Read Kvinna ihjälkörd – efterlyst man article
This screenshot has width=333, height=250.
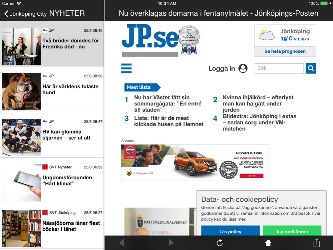(x=258, y=104)
